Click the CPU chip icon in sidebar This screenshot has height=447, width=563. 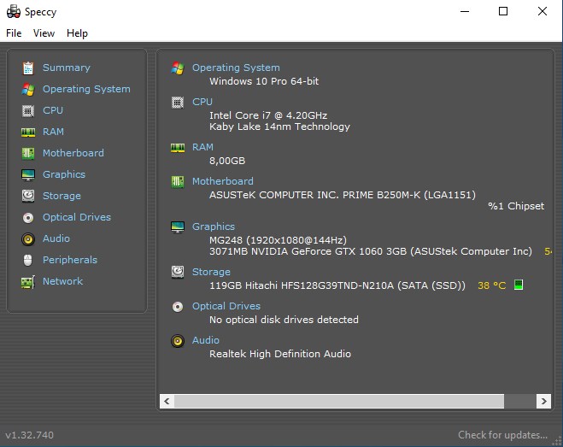tap(28, 110)
